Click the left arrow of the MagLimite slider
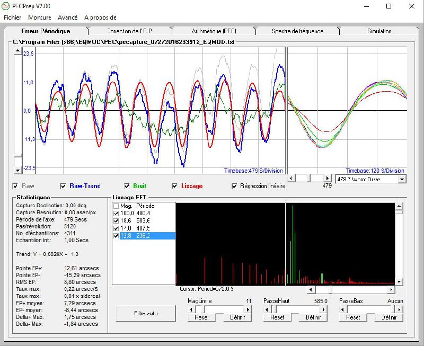The width and height of the screenshot is (424, 346). 191,309
